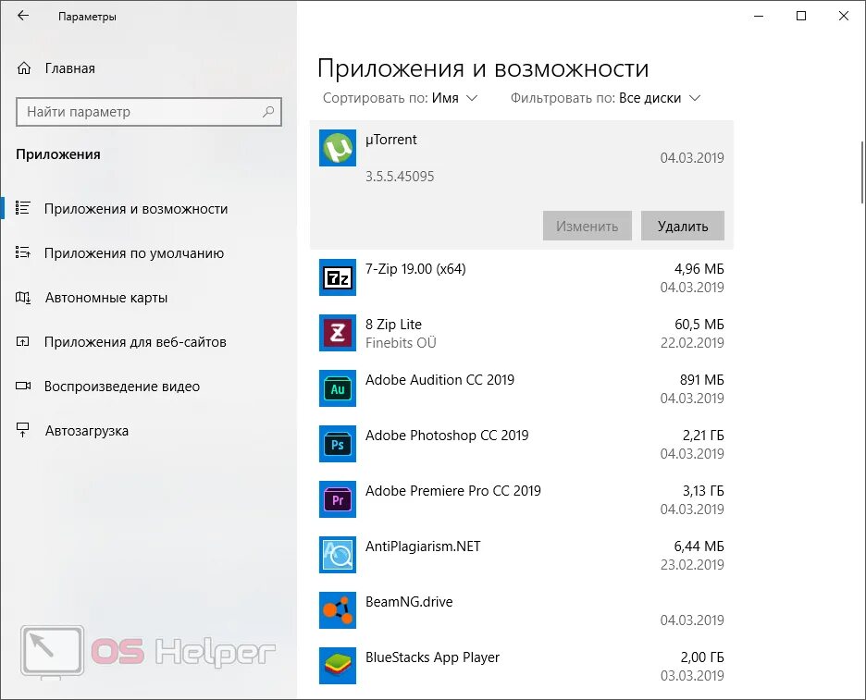
Task: Select 7-Zip 19.00 (x64) entry
Action: click(x=522, y=277)
